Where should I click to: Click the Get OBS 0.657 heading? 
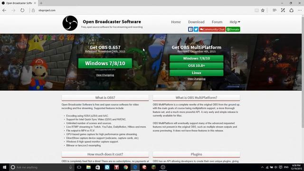tap(105, 47)
